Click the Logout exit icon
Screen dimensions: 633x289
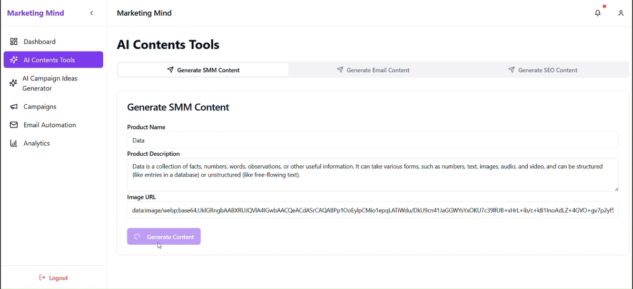(x=42, y=278)
